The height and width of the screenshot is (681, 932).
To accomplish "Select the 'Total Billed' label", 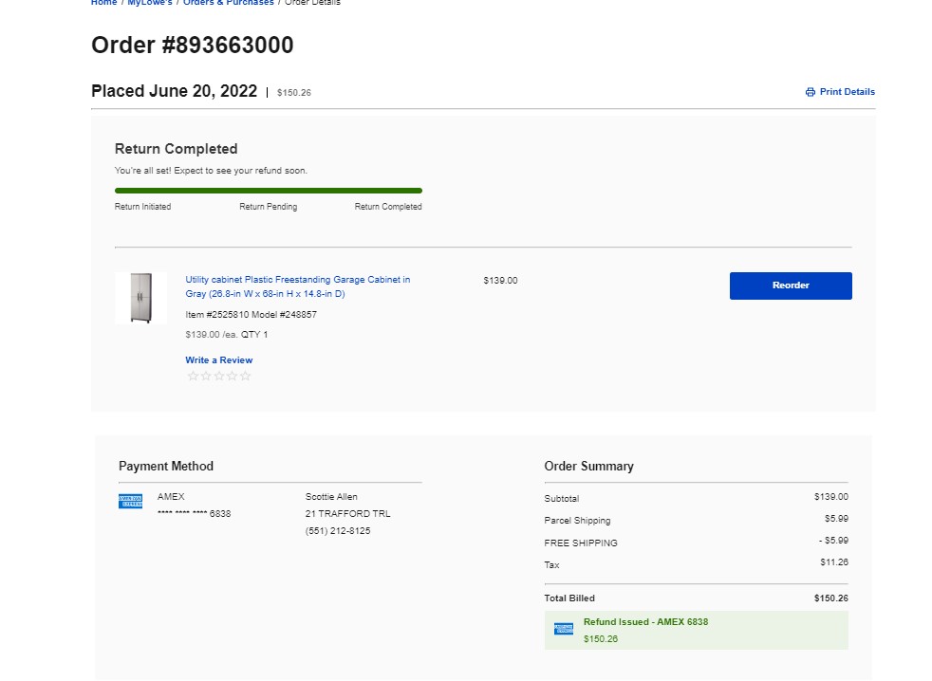I will (569, 598).
